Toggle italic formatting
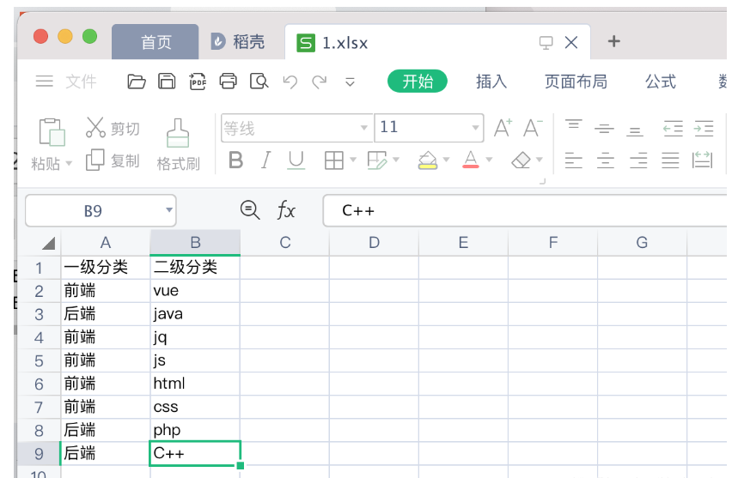 (x=266, y=160)
